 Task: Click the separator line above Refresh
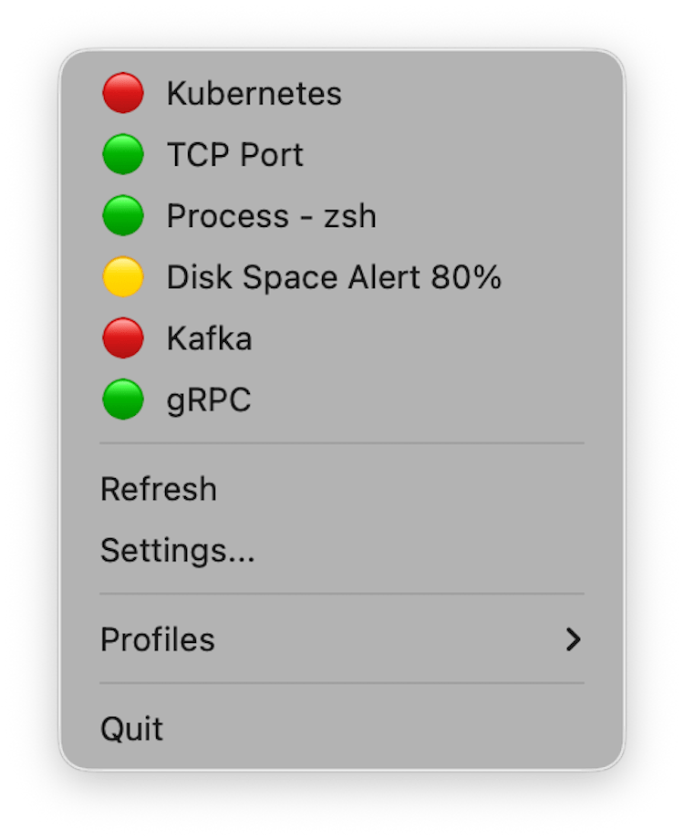[x=342, y=444]
